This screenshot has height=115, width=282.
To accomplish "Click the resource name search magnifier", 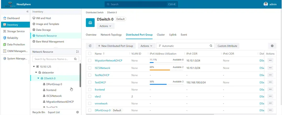I will click(x=75, y=59).
